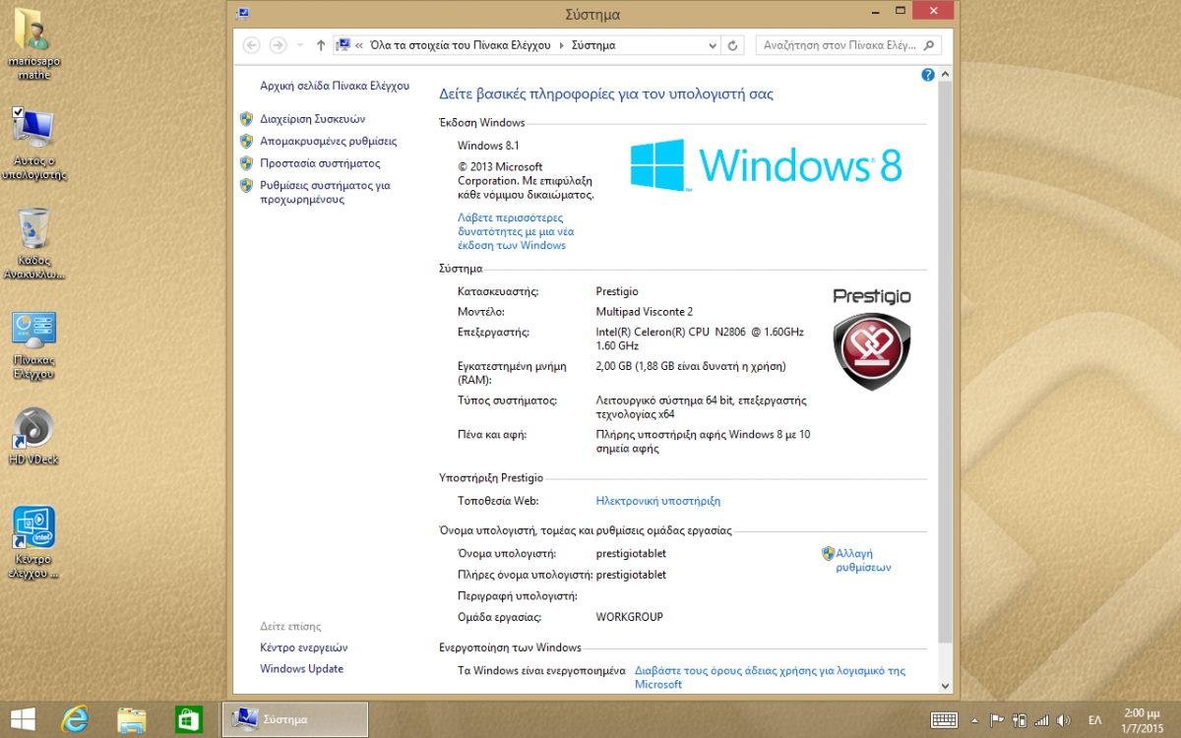Open 'Αρχική σελίδα Πίνακα Ελέγχου' link
The width and height of the screenshot is (1181, 738).
[x=335, y=86]
